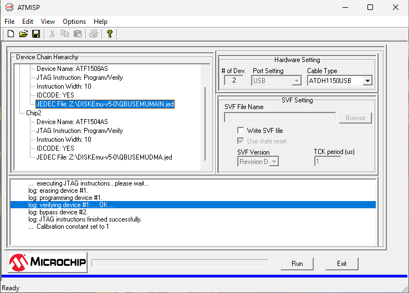Enable the Write SVF file checkbox
The height and width of the screenshot is (293, 409).
pos(241,130)
